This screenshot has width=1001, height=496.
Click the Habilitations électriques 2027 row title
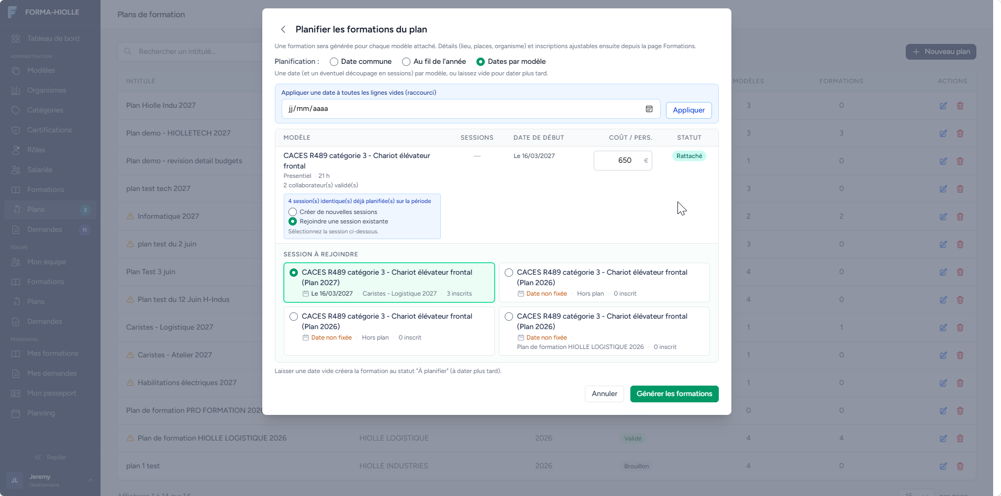[x=187, y=383]
